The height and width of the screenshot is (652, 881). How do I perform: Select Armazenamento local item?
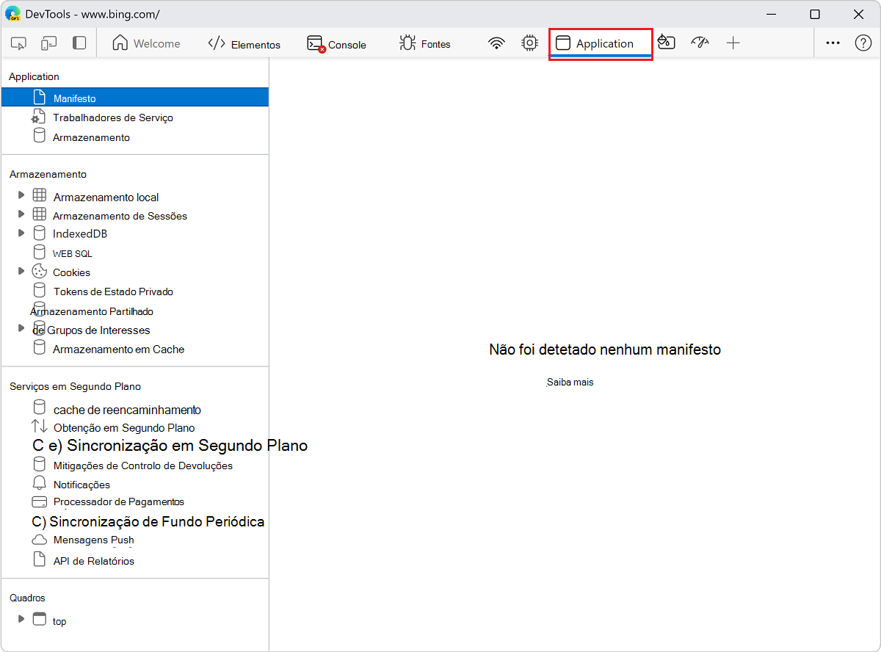click(x=106, y=197)
